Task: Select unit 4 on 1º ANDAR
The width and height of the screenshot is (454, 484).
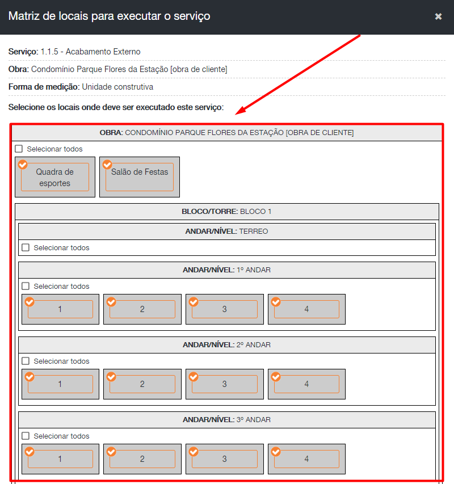Action: (306, 309)
